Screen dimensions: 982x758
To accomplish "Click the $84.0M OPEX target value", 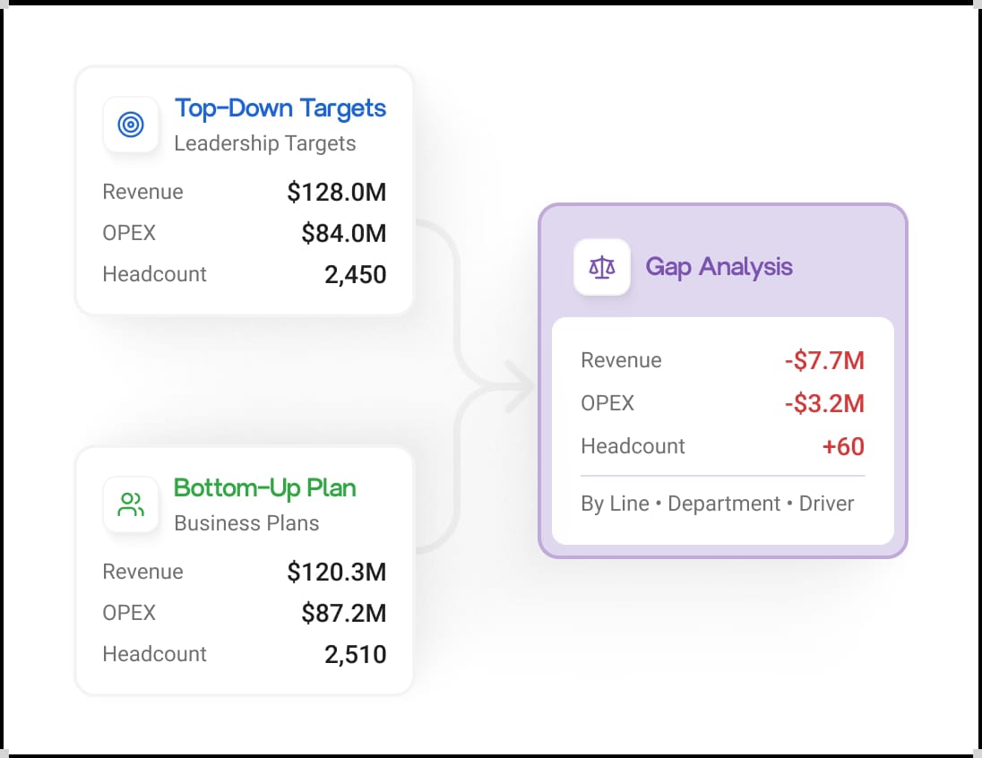I will (x=344, y=234).
